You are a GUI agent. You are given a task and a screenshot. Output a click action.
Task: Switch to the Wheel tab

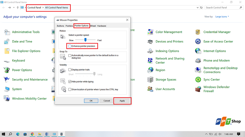coord(93,26)
